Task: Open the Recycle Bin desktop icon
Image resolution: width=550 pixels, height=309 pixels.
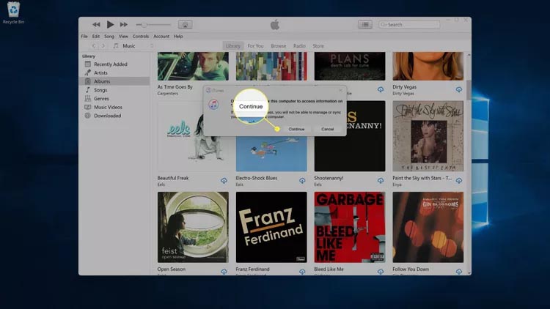Action: coord(13,13)
